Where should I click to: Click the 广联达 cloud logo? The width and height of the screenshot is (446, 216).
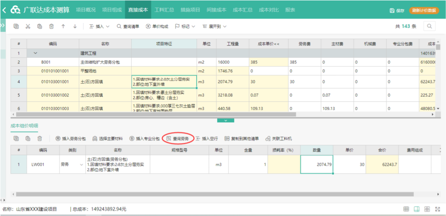(x=16, y=10)
